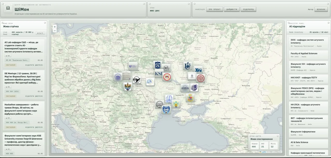
Task: Open the Дайджести navigation item
Action: point(232,9)
